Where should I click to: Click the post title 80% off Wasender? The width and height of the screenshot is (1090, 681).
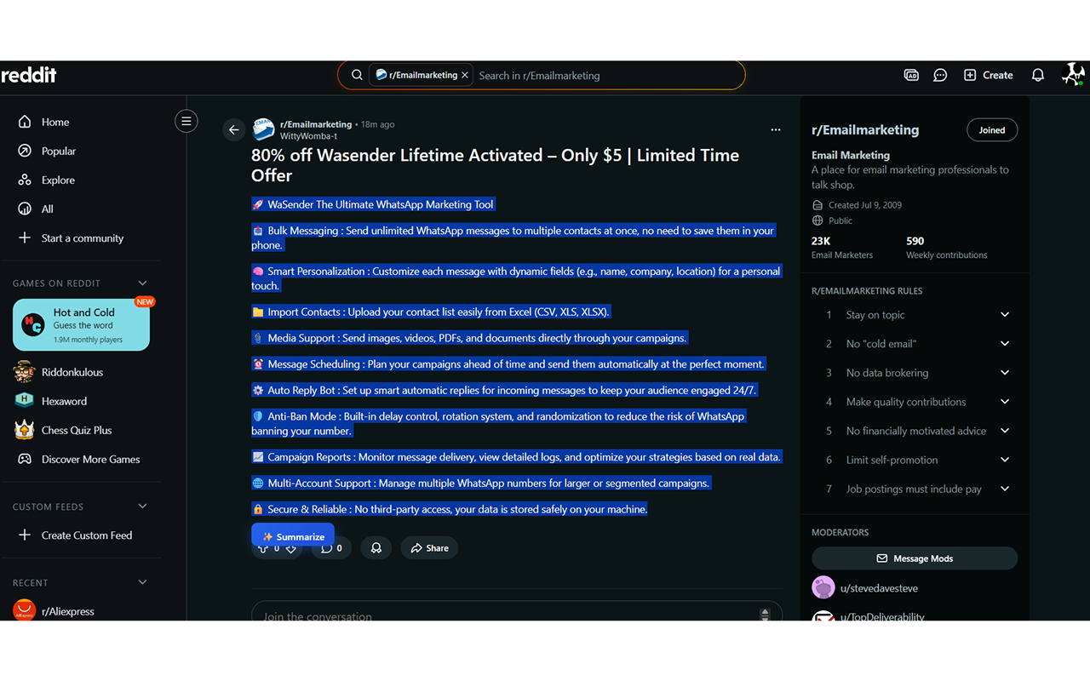495,165
